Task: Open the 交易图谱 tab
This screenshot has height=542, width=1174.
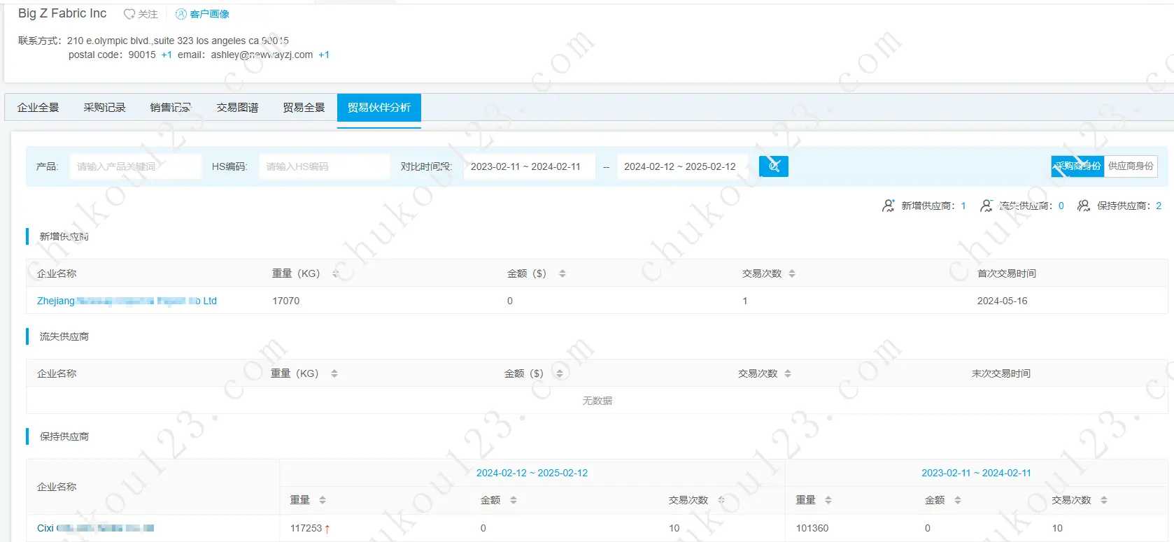Action: click(237, 108)
